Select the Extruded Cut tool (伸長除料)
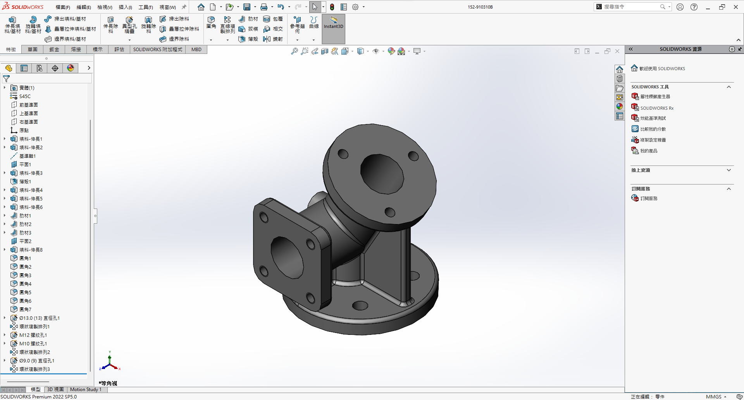The image size is (744, 400). click(110, 25)
